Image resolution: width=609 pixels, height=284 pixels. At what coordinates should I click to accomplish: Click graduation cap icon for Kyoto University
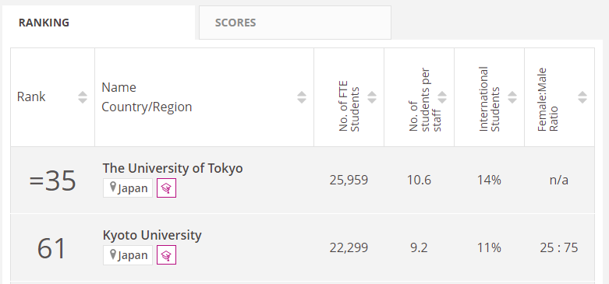click(167, 255)
